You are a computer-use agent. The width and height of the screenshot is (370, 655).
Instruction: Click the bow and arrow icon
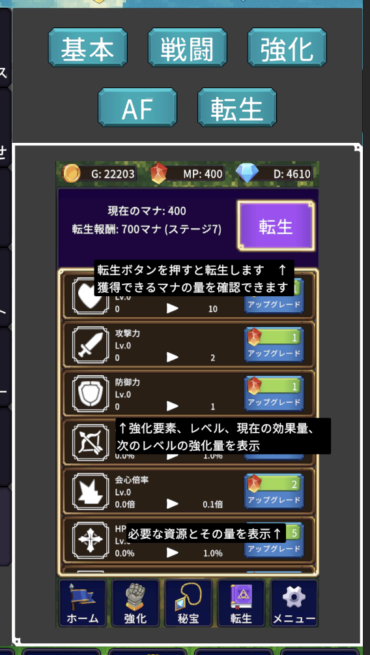pos(91,442)
